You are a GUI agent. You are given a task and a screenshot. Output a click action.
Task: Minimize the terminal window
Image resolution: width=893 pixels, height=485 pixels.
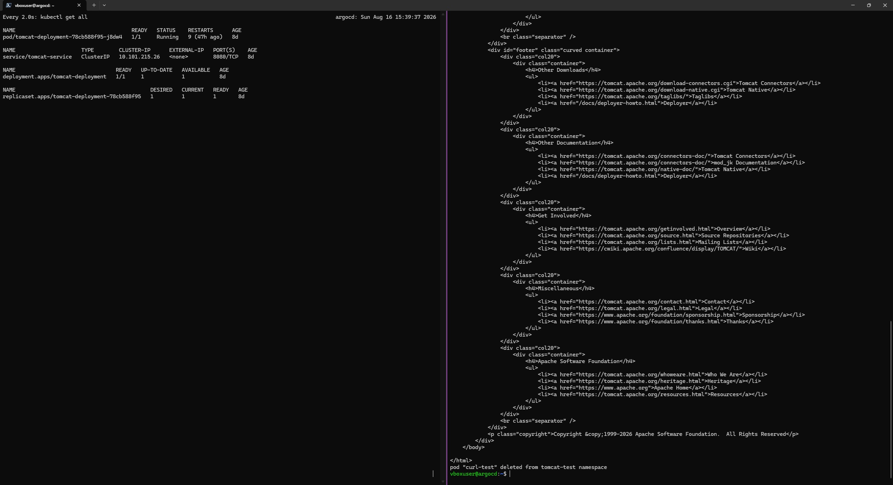tap(853, 5)
